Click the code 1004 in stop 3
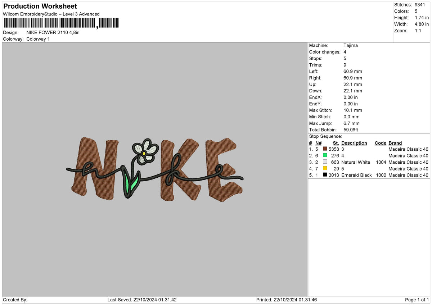Viewport: 432px width, 305px height. (x=380, y=162)
